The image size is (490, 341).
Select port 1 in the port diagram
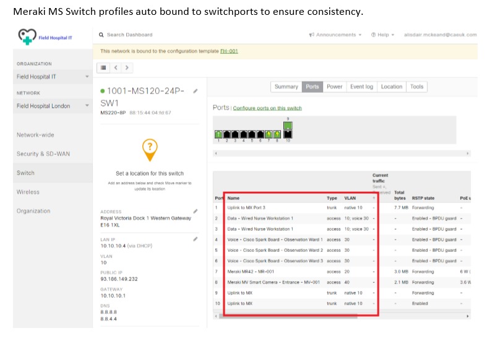tap(218, 134)
